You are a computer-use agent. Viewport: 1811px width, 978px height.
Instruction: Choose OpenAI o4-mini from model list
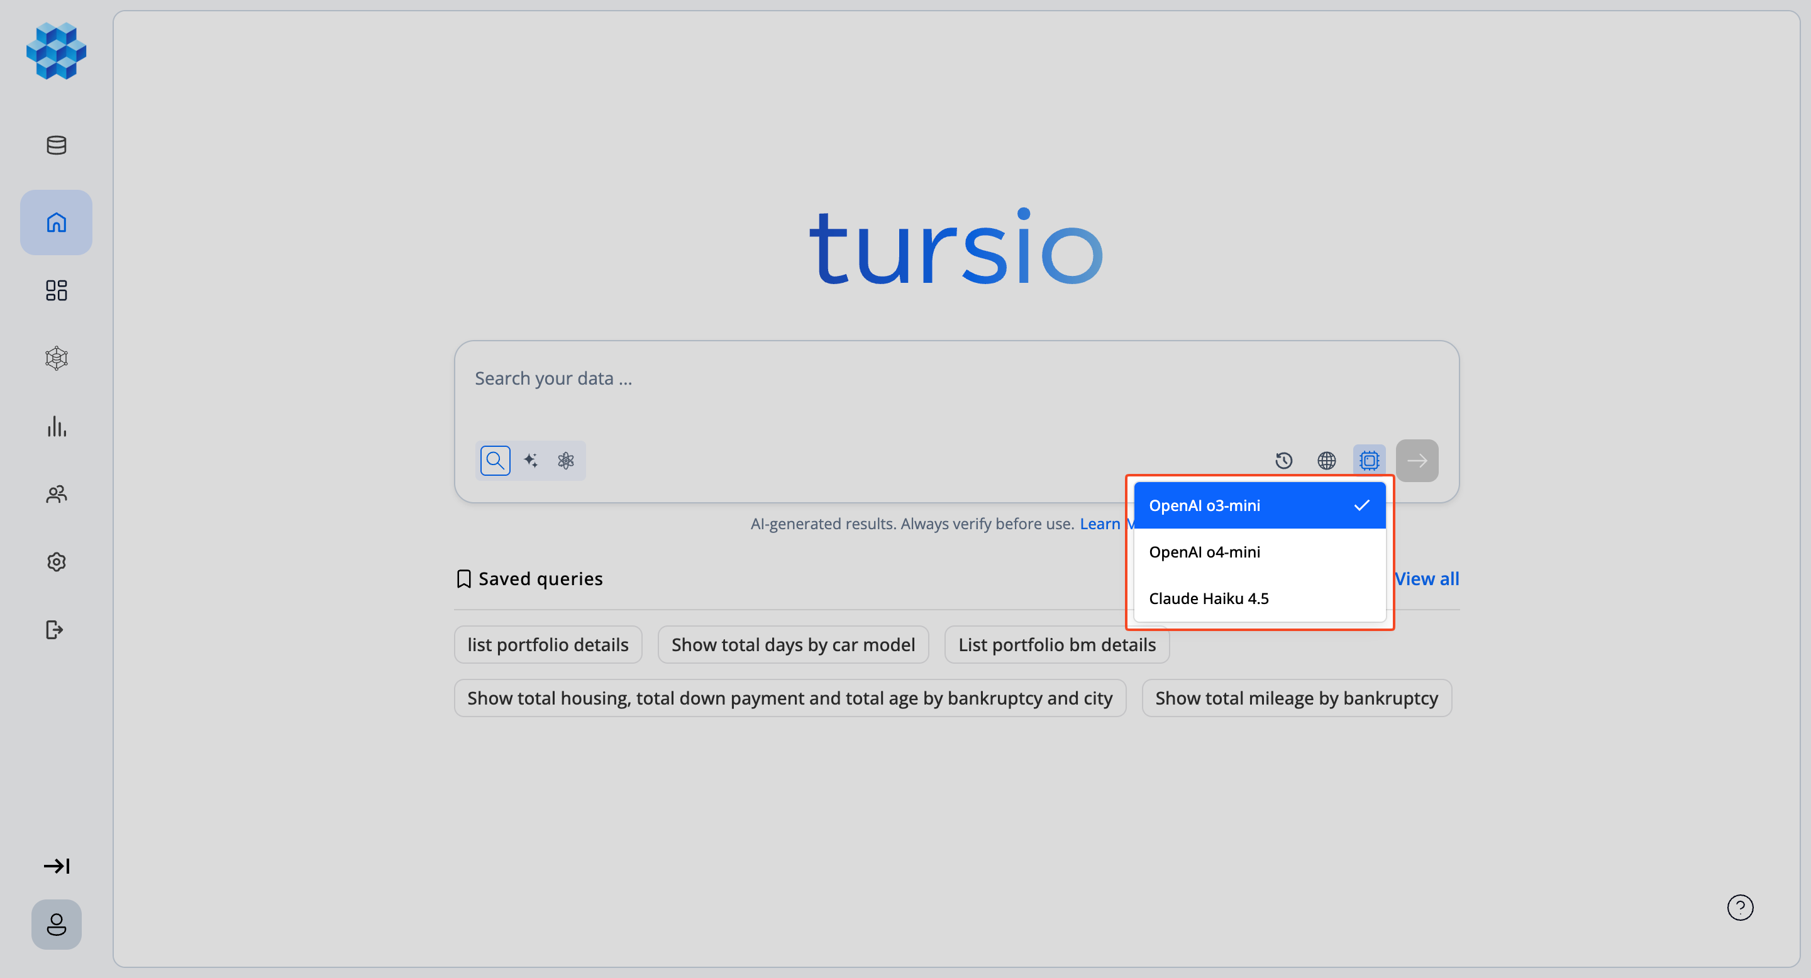1260,552
